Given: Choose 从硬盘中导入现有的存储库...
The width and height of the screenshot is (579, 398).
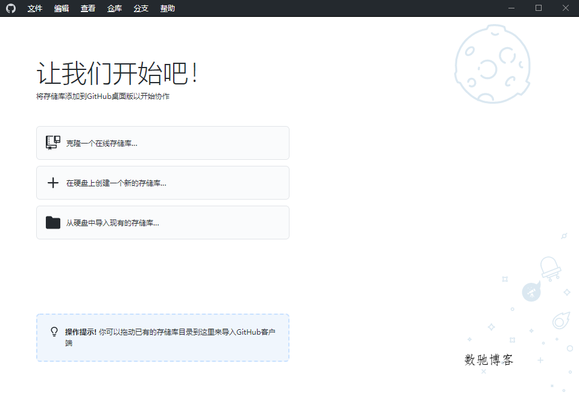Looking at the screenshot, I should coord(163,223).
